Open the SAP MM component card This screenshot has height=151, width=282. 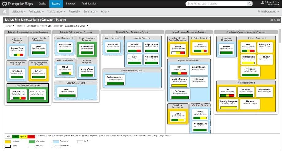[135, 48]
